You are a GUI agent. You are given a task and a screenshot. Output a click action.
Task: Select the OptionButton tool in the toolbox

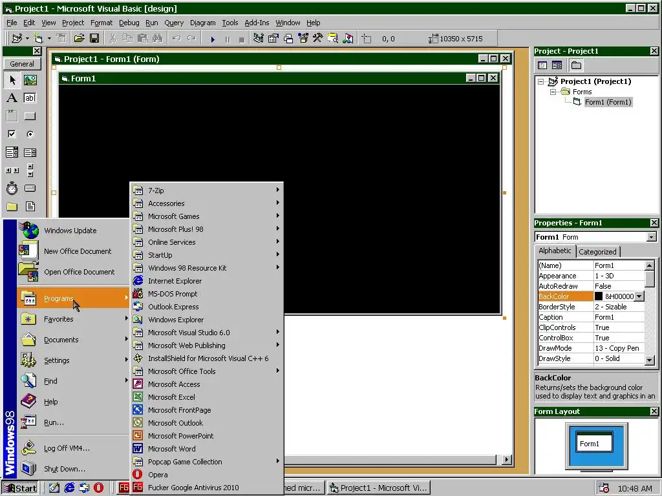point(30,134)
